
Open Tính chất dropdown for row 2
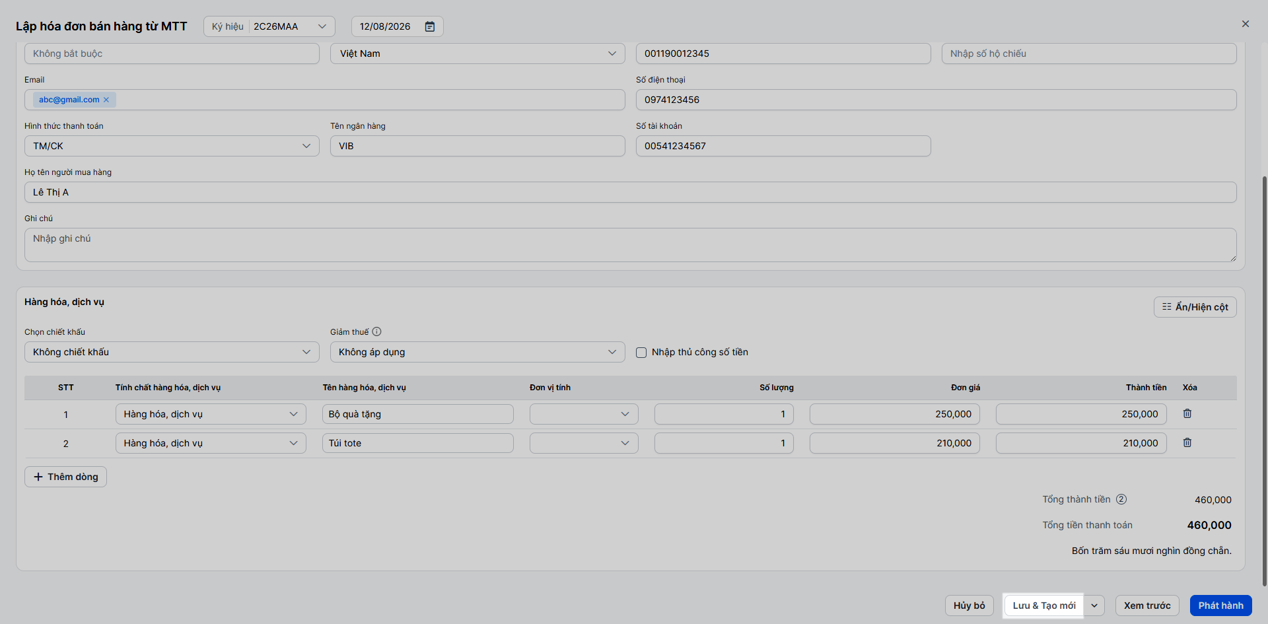coord(211,443)
